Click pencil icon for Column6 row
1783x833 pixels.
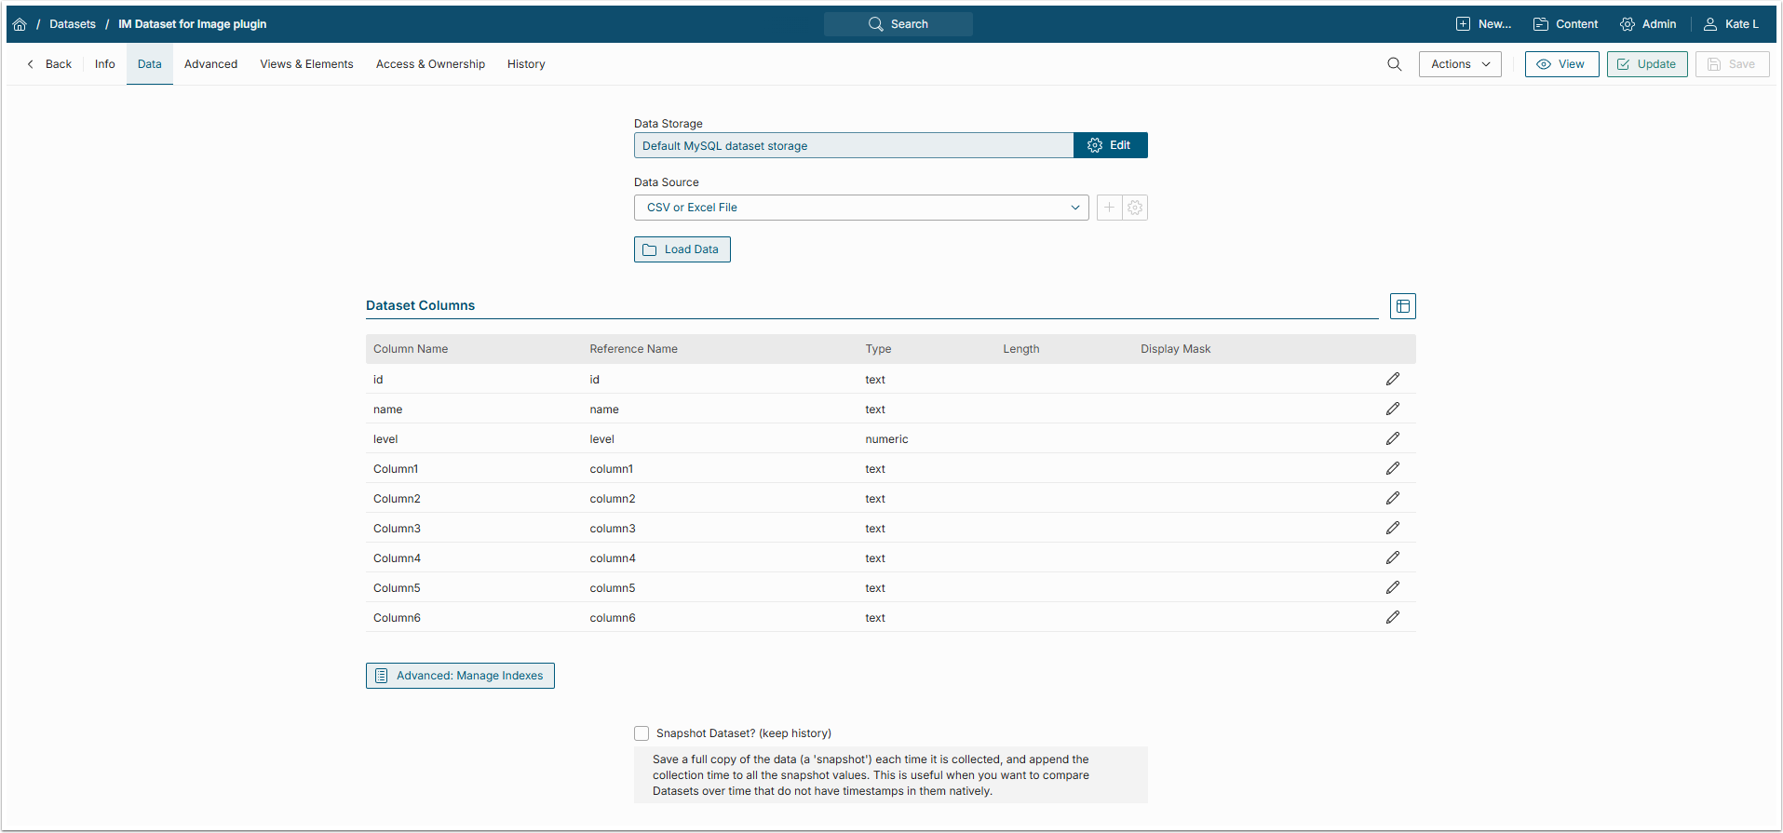[x=1392, y=617]
